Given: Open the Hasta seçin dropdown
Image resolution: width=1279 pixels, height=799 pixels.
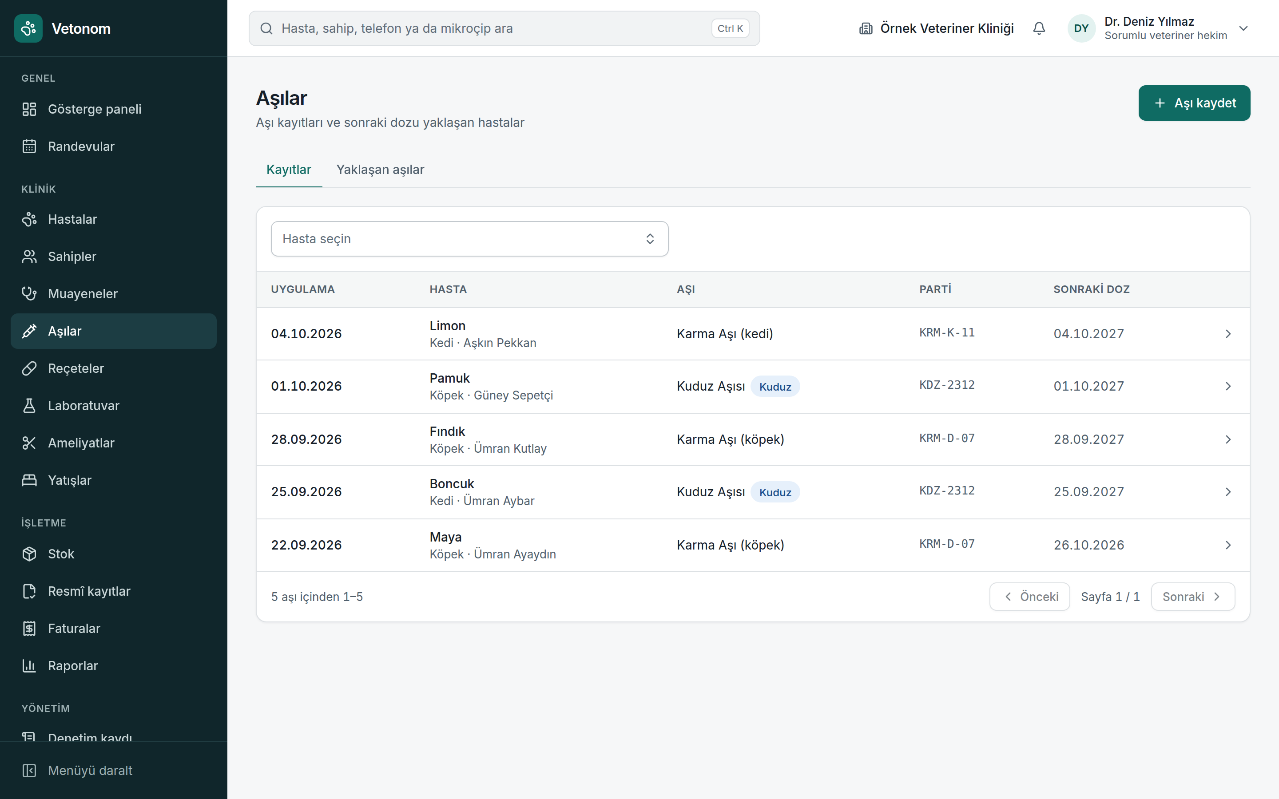Looking at the screenshot, I should (469, 239).
